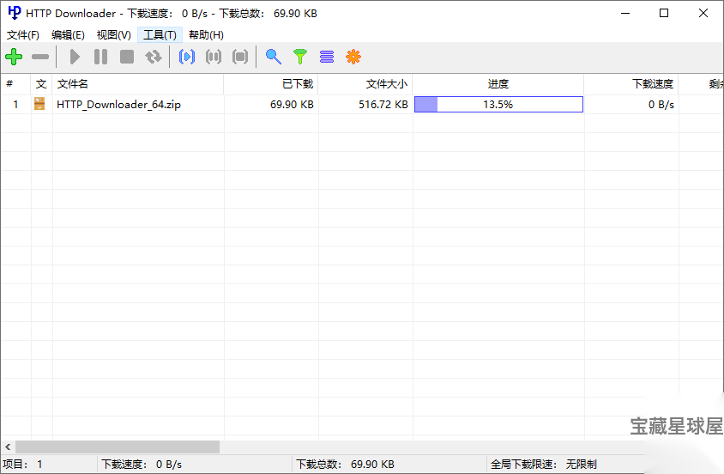Click the horizontal scrollbar thumb

(x=118, y=447)
